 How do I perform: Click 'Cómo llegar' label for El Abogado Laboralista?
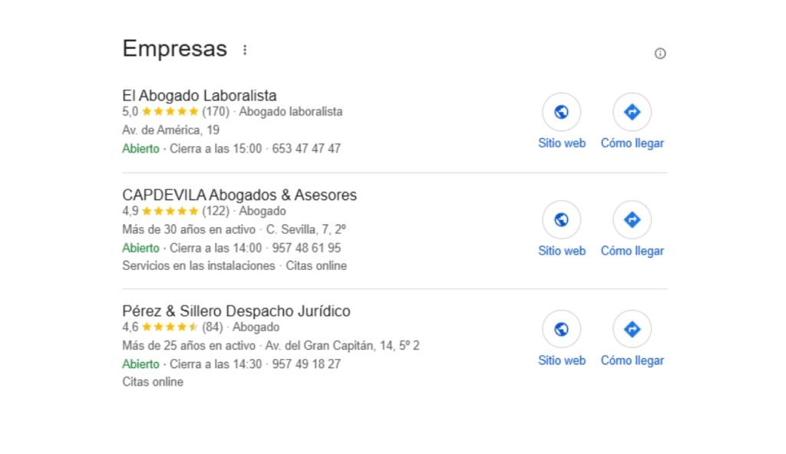pos(632,143)
